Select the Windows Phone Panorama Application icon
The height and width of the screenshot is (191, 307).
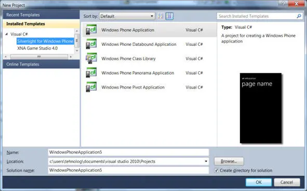pos(91,73)
